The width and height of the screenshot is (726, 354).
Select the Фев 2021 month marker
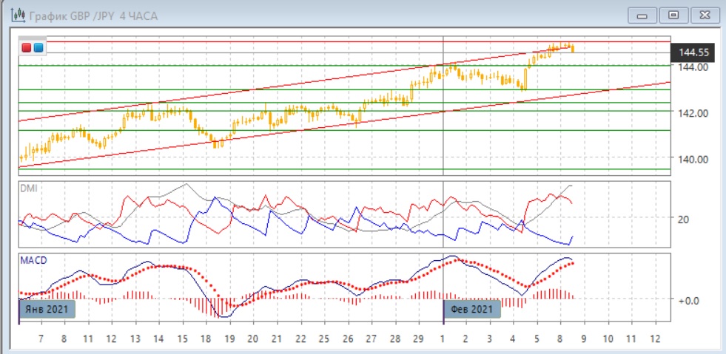point(472,308)
